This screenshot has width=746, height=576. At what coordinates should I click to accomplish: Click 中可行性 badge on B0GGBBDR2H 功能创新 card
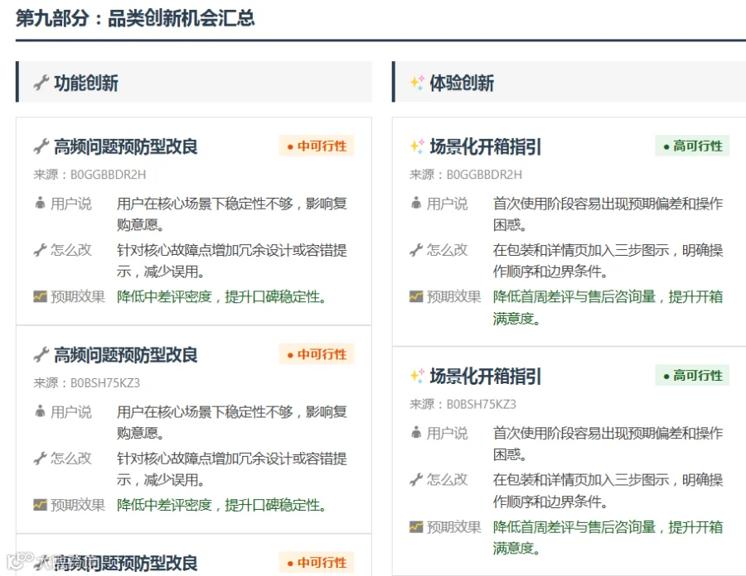[x=317, y=146]
